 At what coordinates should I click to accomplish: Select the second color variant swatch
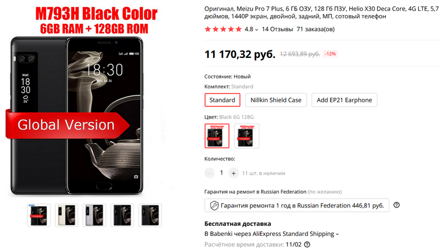tap(246, 136)
